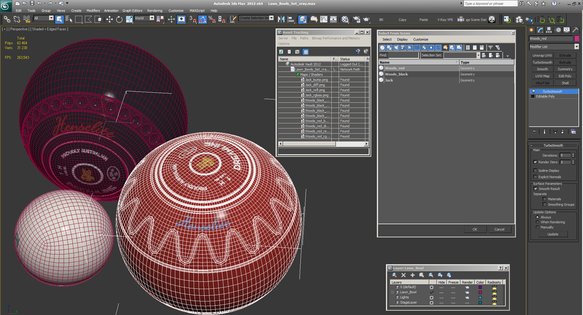Click the V-Ray VFB toolbar button

coord(445,19)
